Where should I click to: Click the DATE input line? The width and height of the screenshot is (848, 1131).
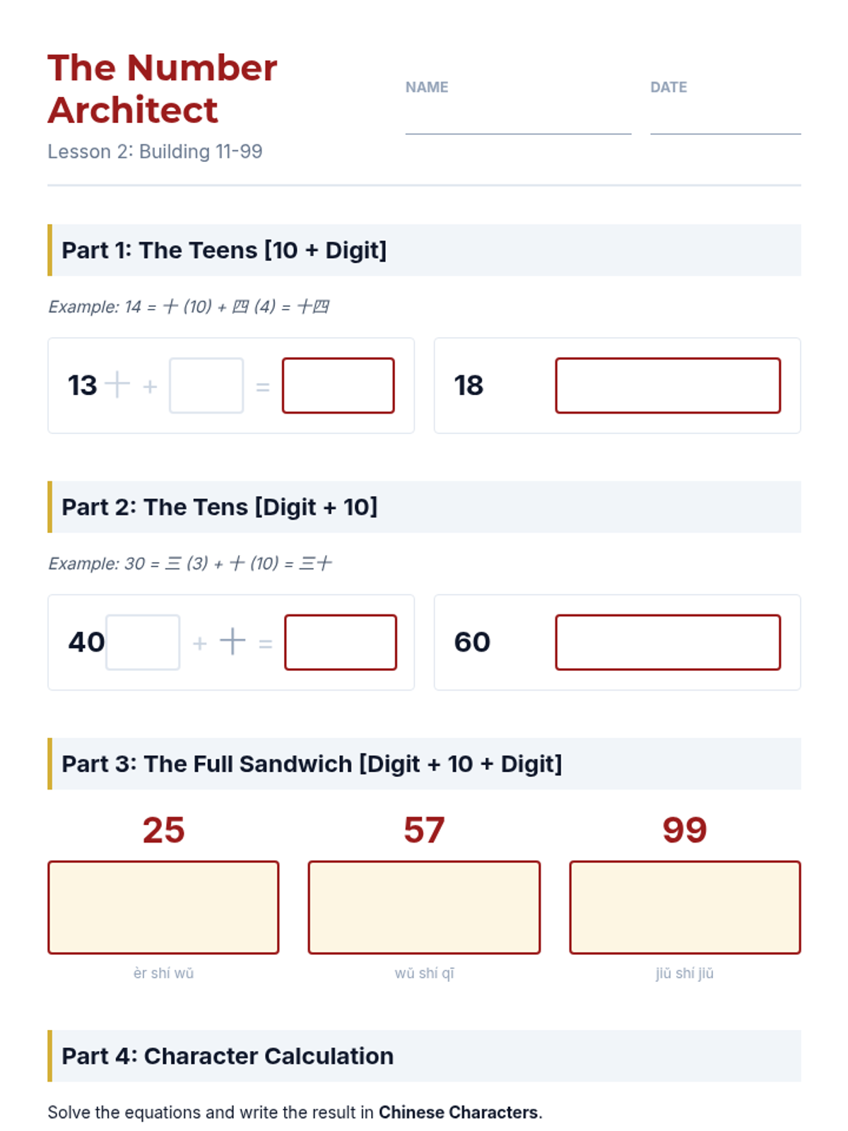(x=725, y=119)
